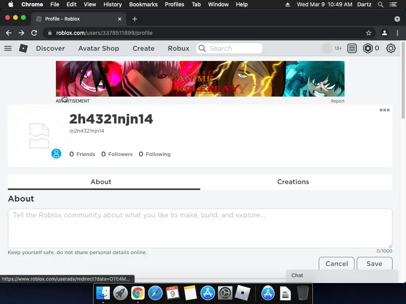The image size is (406, 304).
Task: Focus the Roblox Search field
Action: (229, 48)
